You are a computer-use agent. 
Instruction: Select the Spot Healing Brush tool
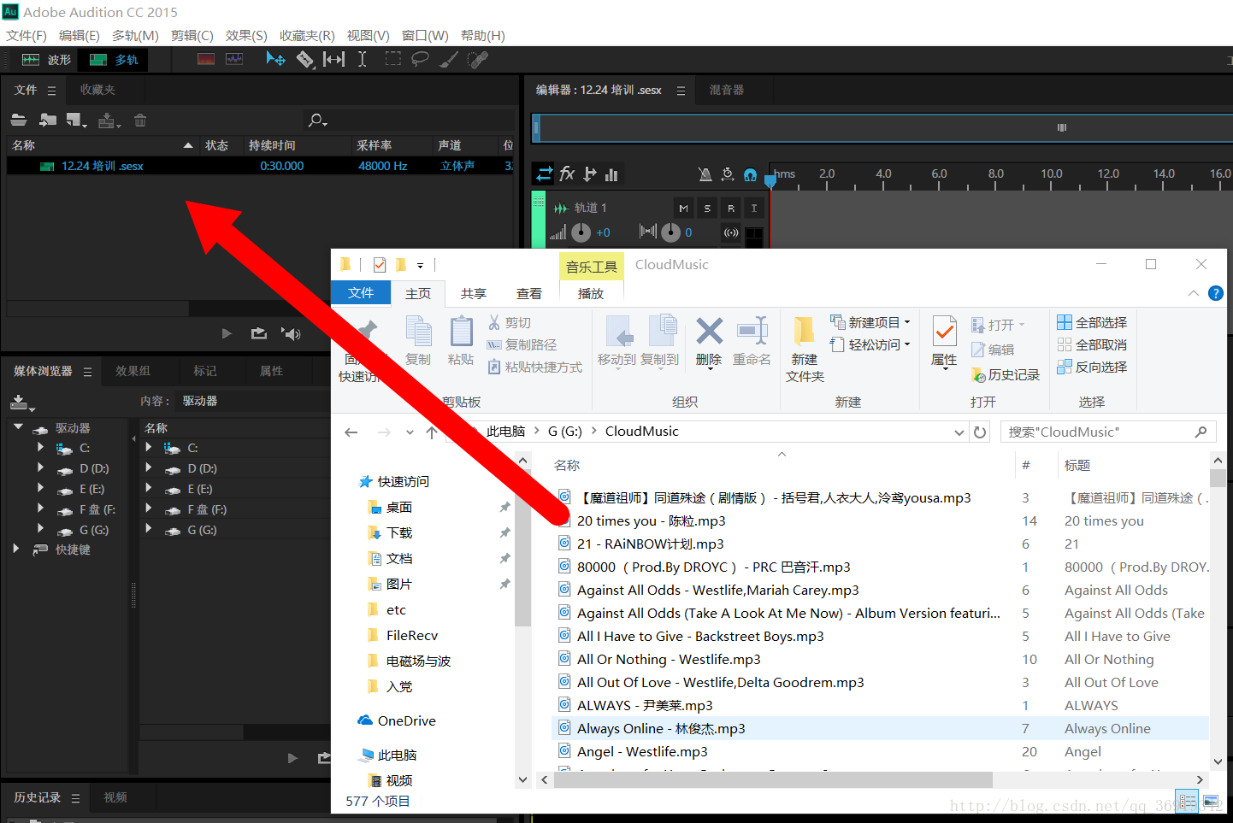click(x=478, y=59)
